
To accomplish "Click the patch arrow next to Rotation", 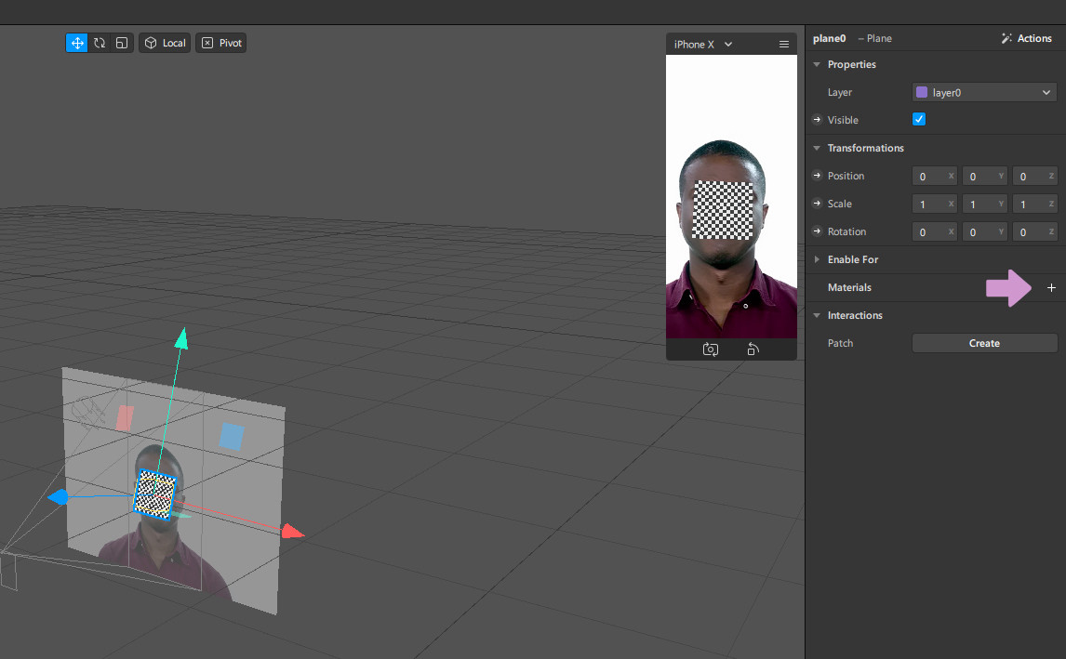I will point(817,231).
